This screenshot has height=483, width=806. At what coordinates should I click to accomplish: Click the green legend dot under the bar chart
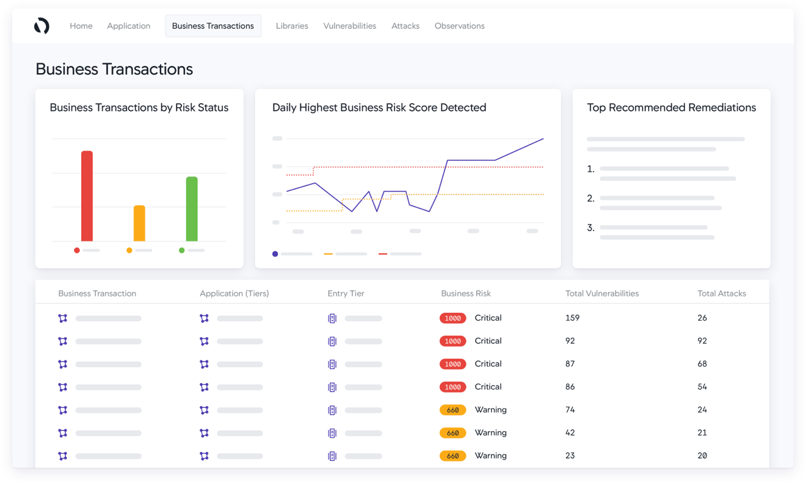(x=181, y=250)
